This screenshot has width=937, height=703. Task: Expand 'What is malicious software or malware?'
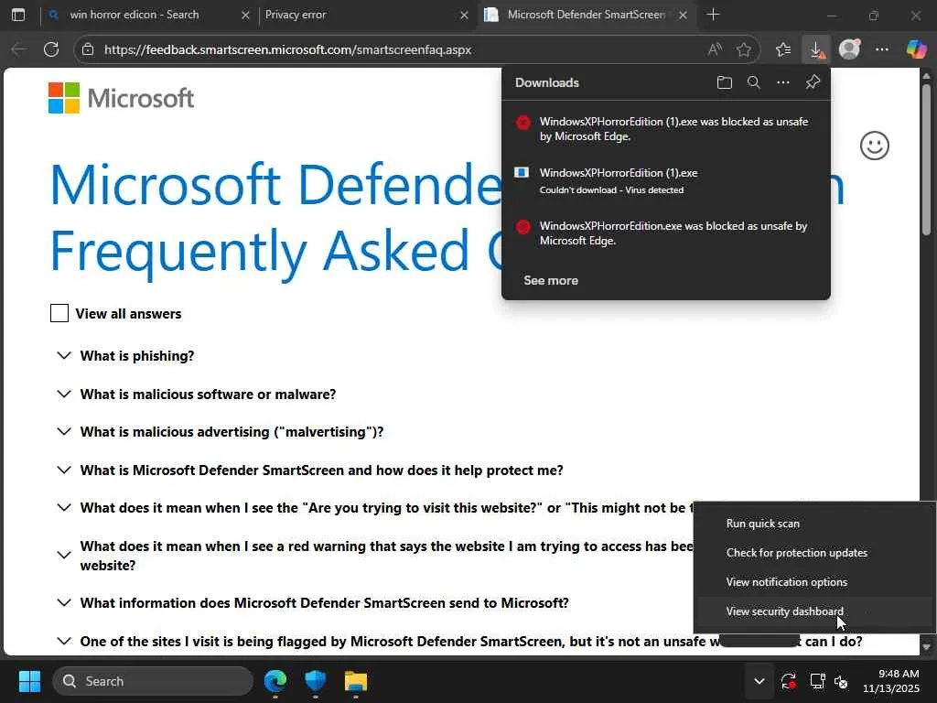[196, 394]
